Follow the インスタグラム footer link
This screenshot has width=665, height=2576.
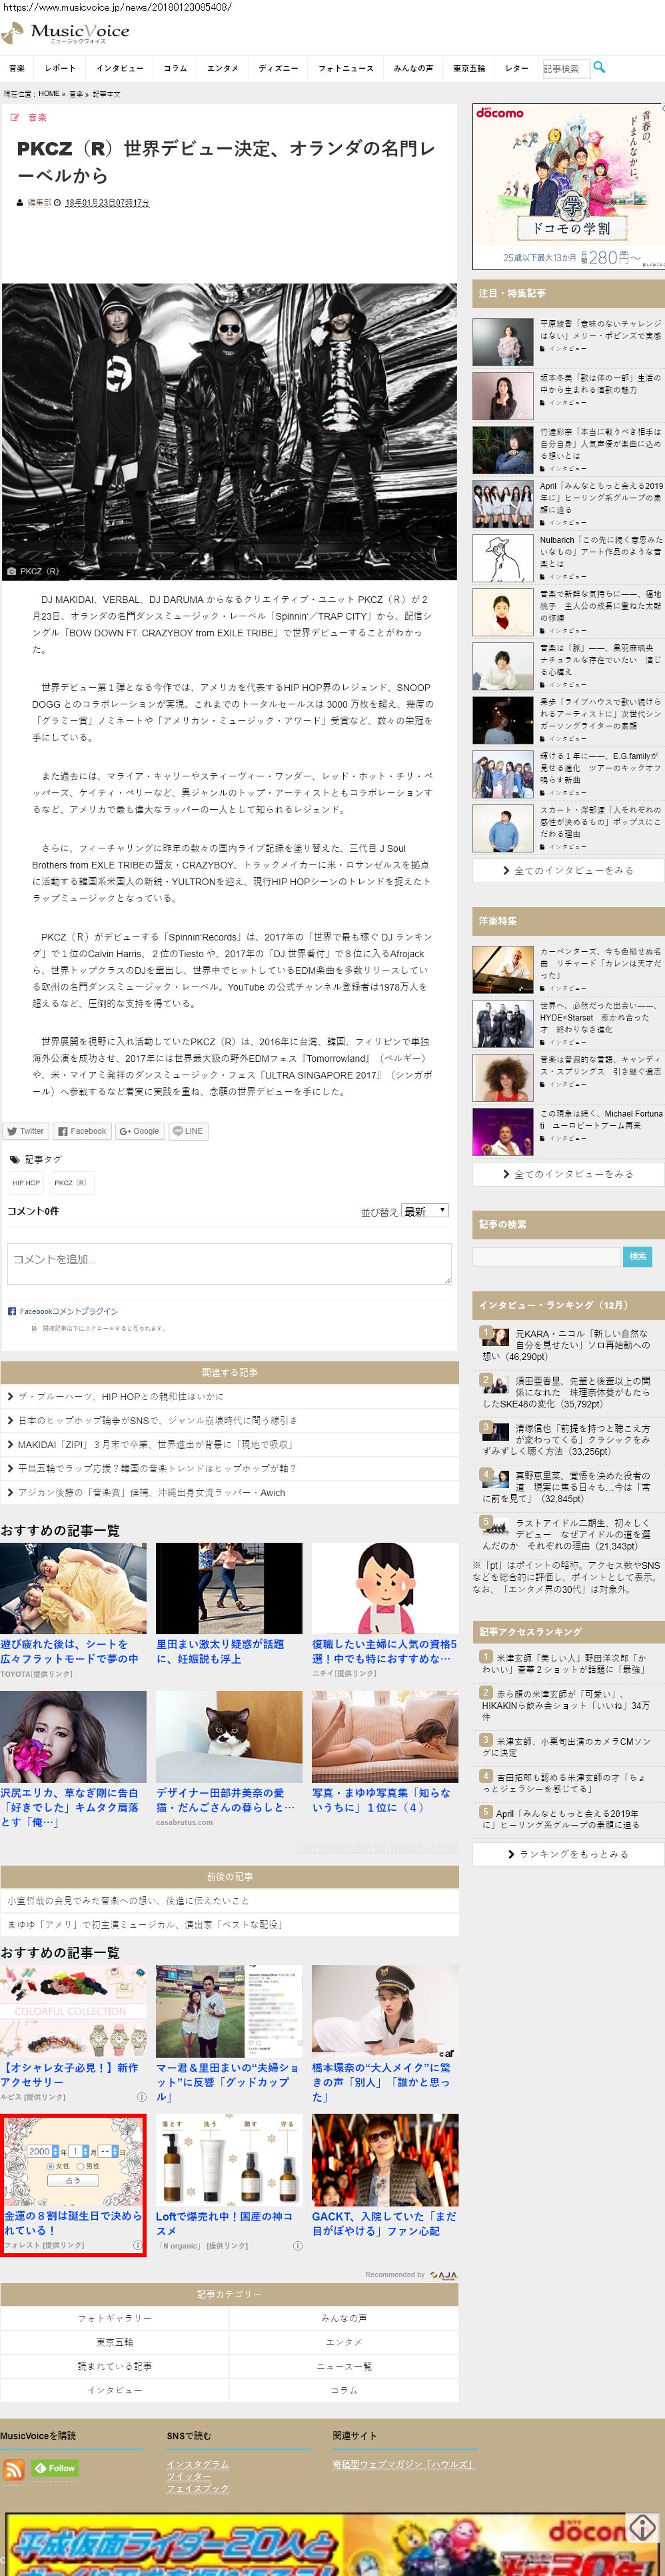pos(198,2464)
